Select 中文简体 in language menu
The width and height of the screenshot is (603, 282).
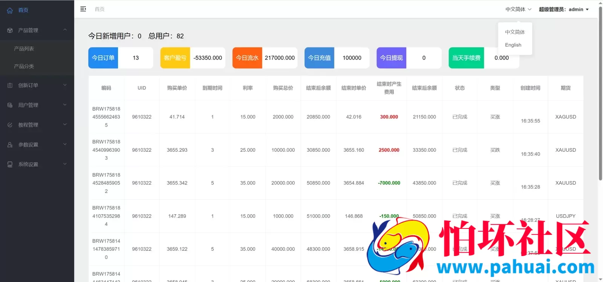pos(515,32)
